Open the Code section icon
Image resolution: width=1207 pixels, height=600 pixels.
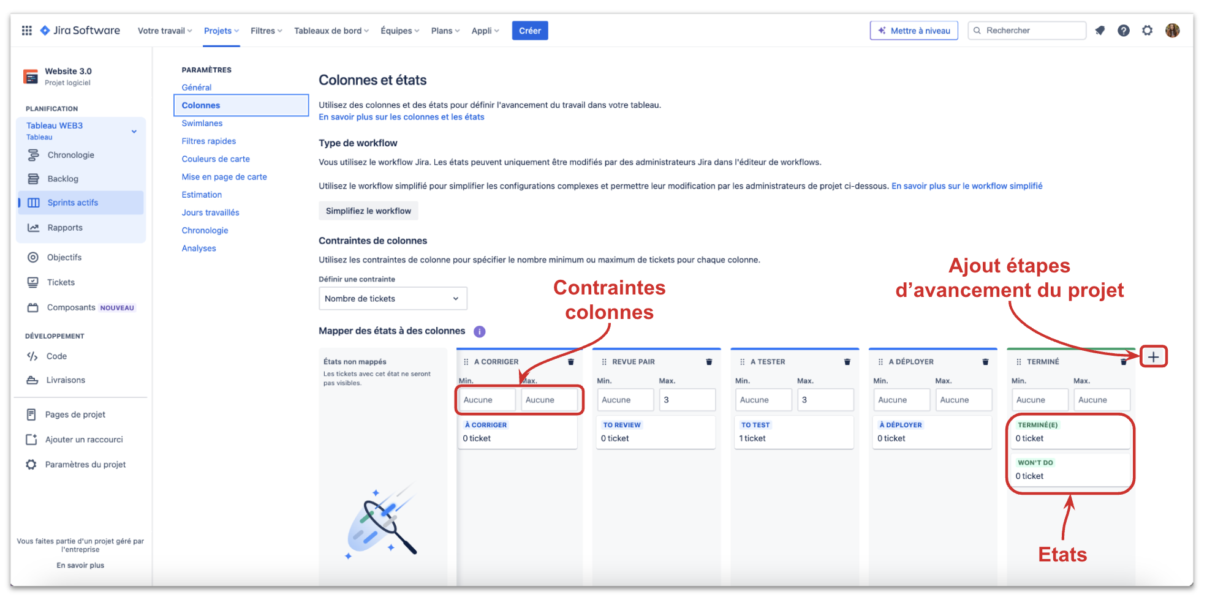point(34,356)
